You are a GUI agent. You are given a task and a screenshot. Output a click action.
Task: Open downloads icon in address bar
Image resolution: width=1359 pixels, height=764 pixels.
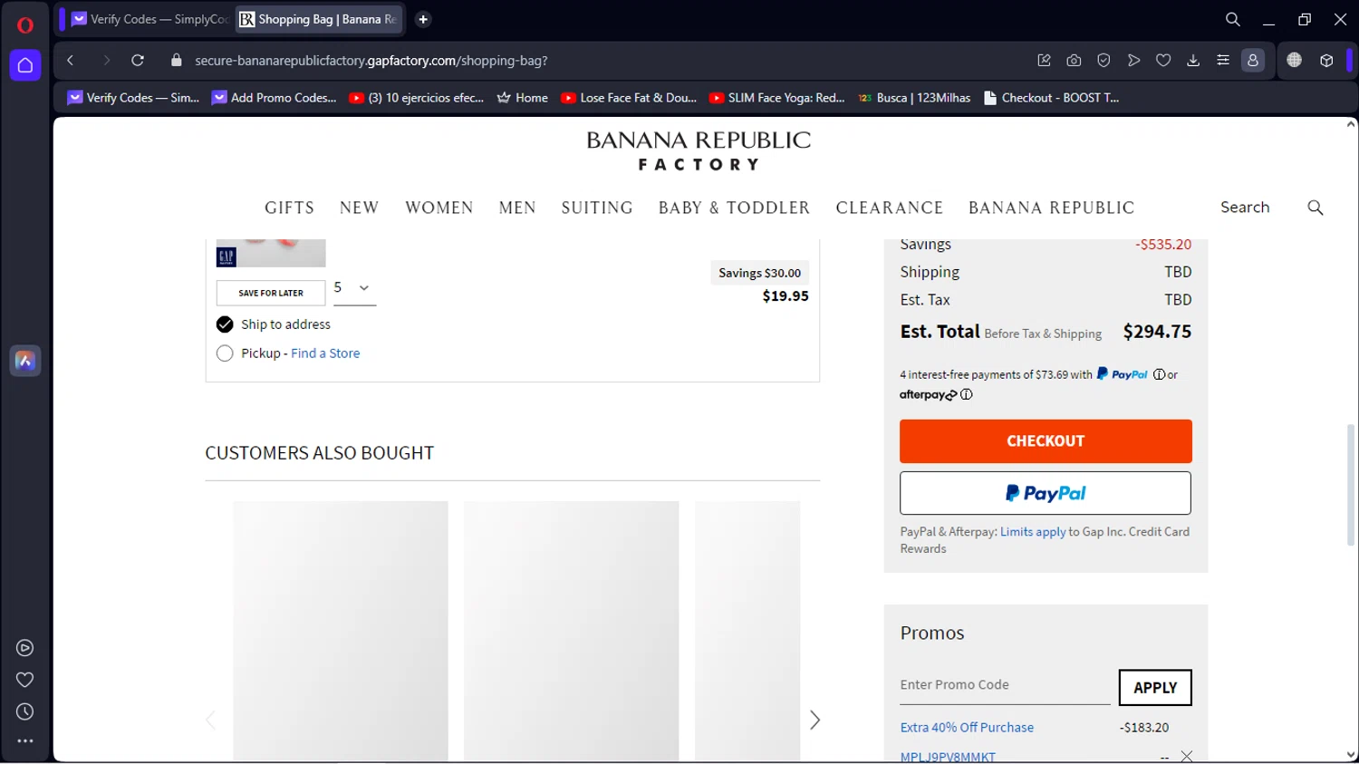pyautogui.click(x=1193, y=61)
